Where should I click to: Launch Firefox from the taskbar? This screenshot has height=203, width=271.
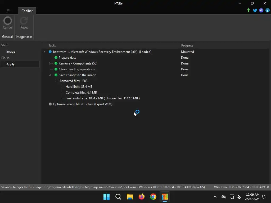(x=142, y=197)
